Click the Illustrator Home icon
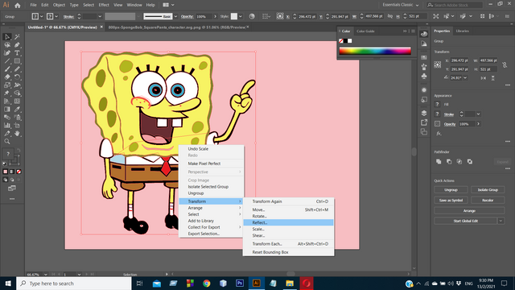 point(18,6)
